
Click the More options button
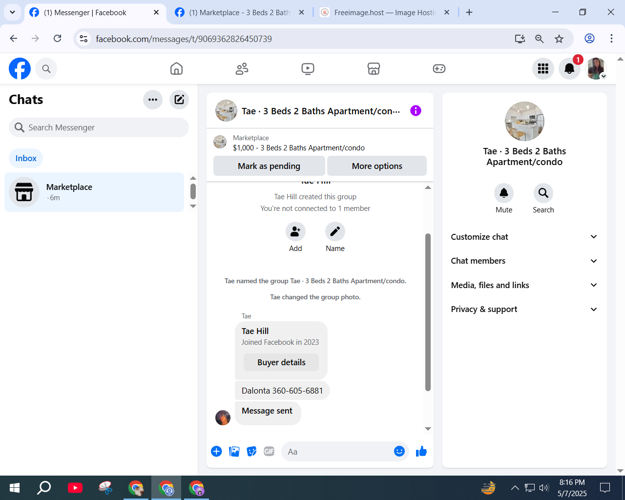[x=377, y=166]
